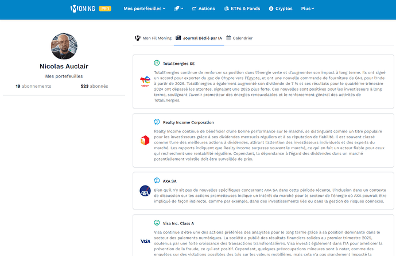Viewport: 396px width, 256px height.
Task: Open ETFs & Fonds page
Action: 242,9
